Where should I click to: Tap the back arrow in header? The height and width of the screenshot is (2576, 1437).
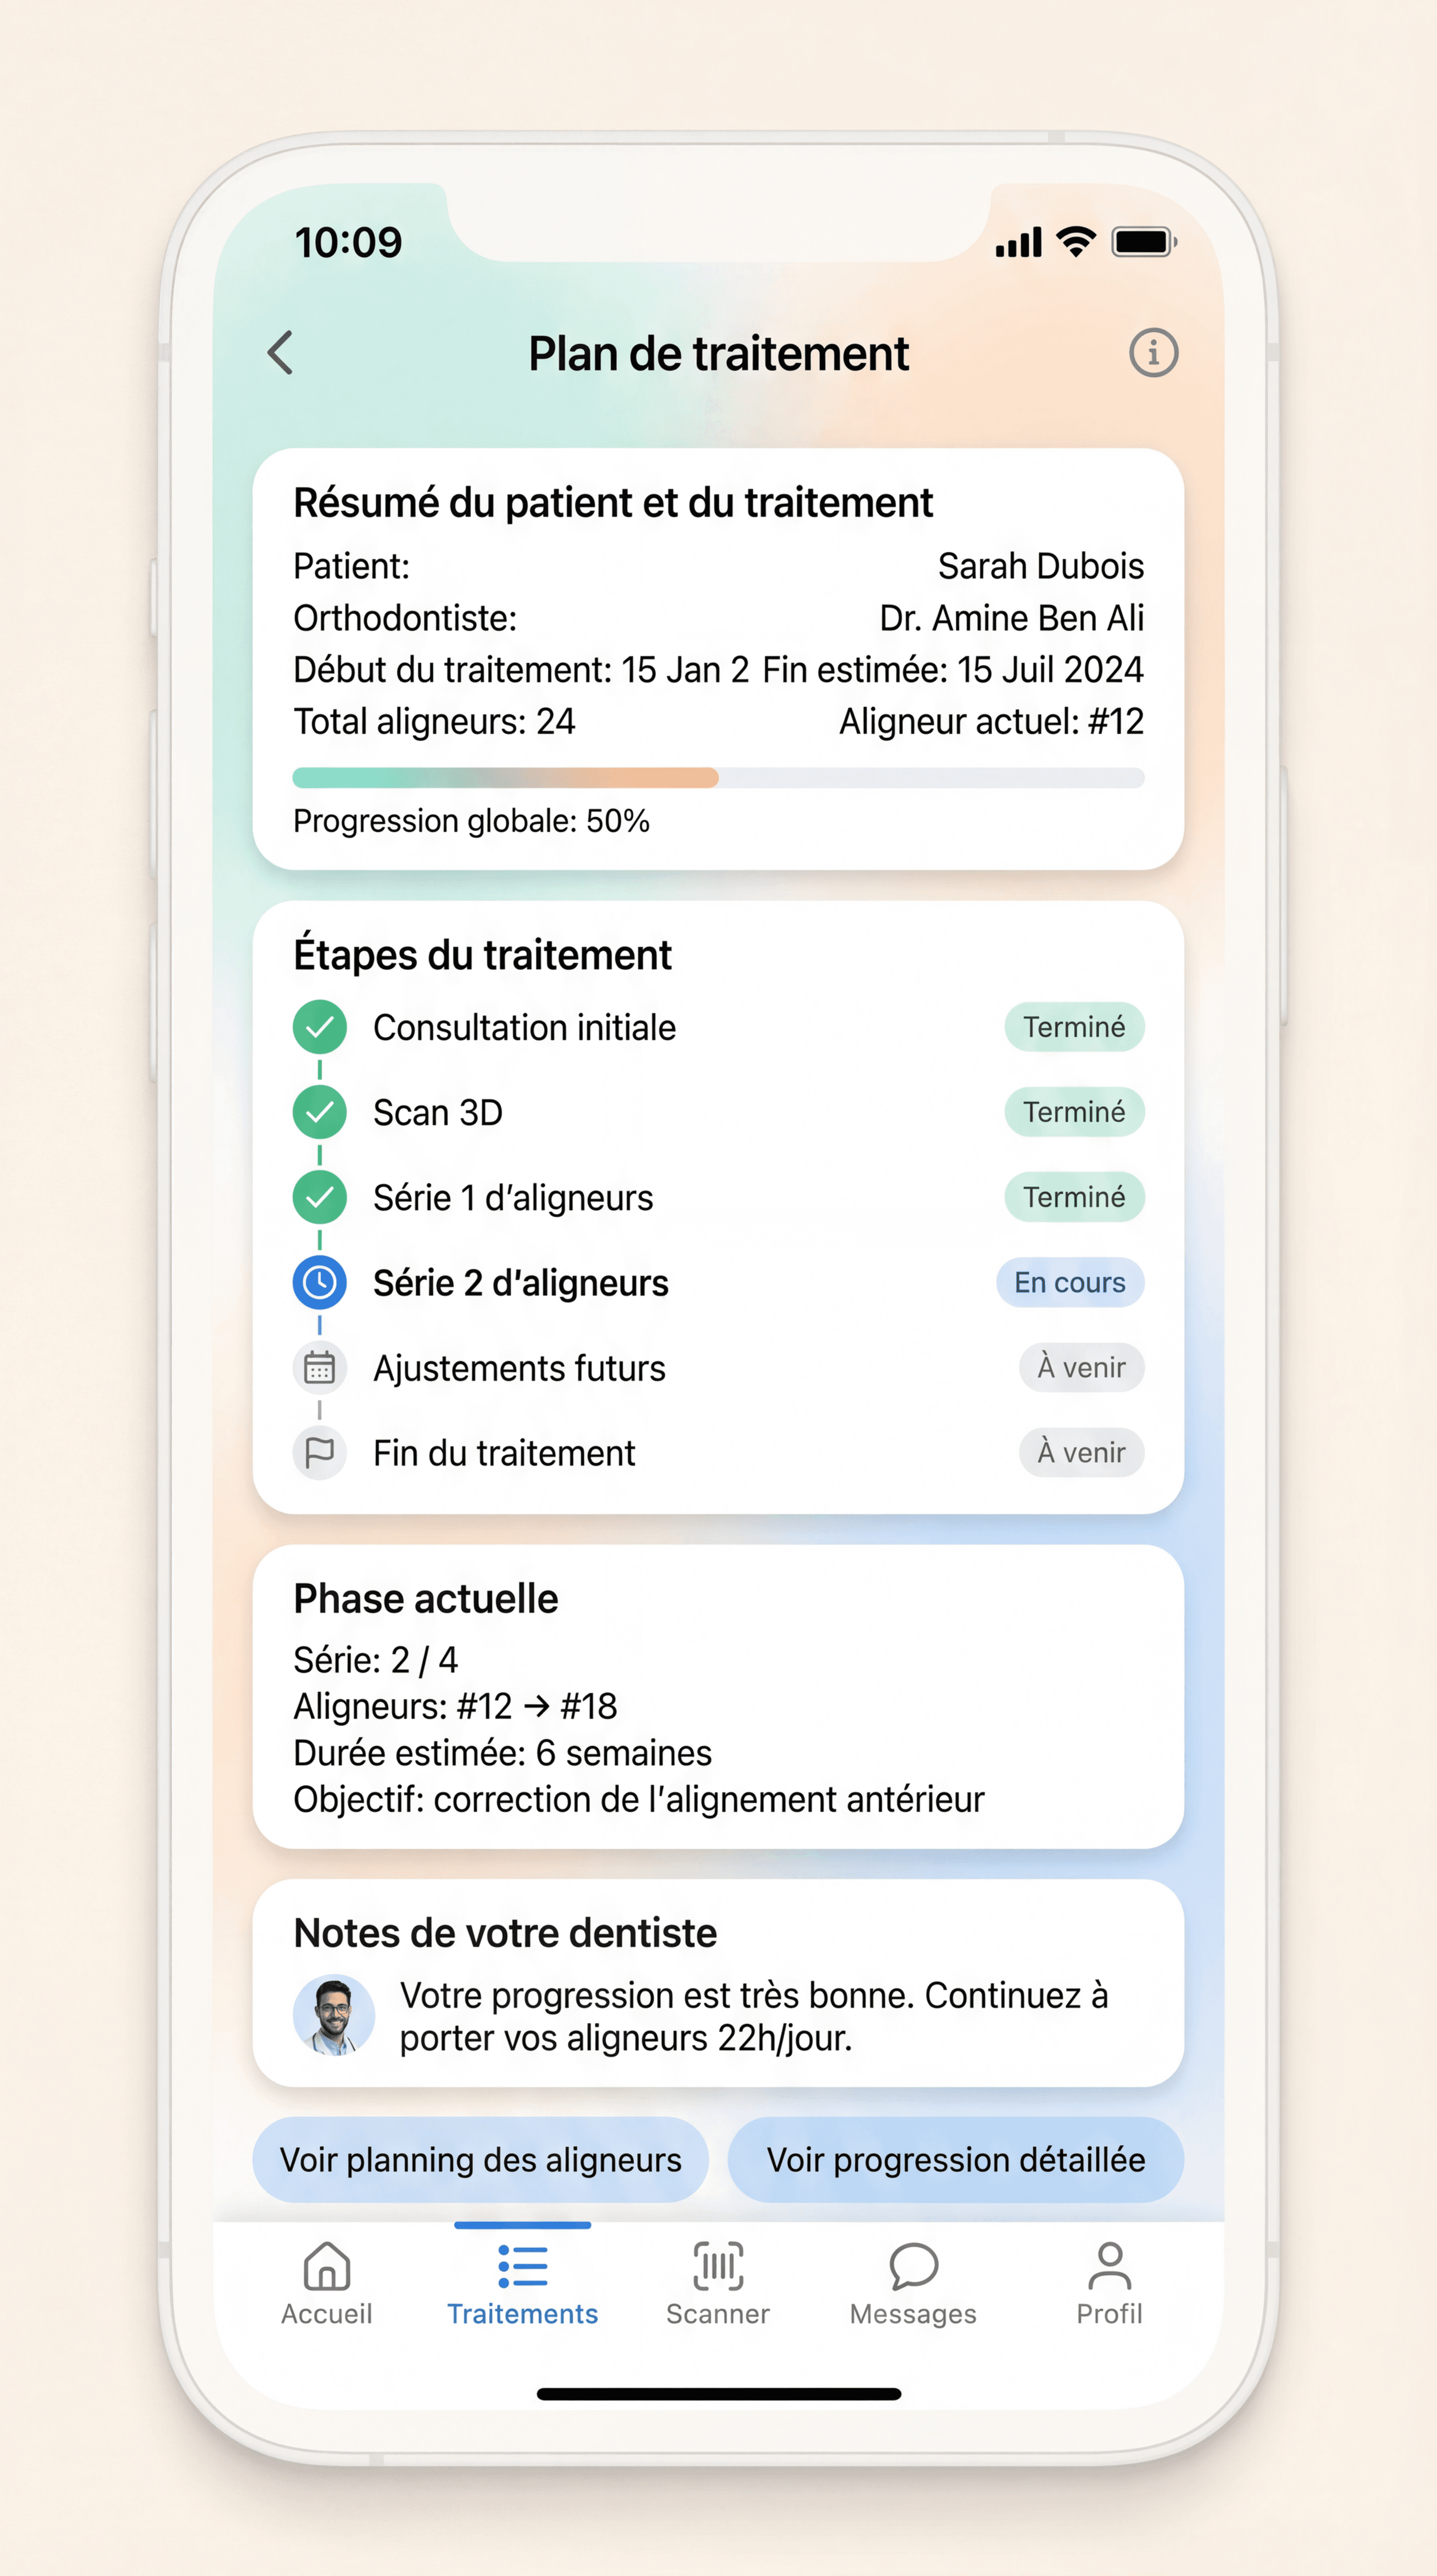(x=281, y=353)
